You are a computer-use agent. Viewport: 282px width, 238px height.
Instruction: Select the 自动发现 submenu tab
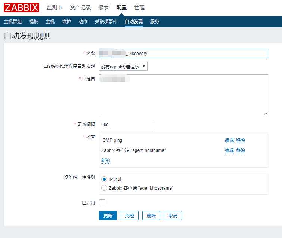click(x=134, y=22)
